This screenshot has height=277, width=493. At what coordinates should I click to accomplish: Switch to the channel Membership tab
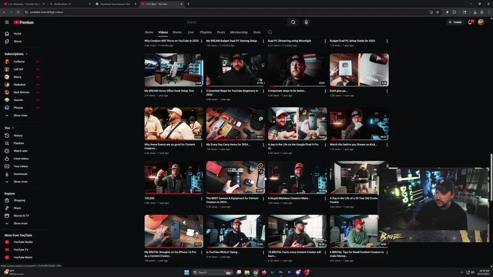[239, 32]
